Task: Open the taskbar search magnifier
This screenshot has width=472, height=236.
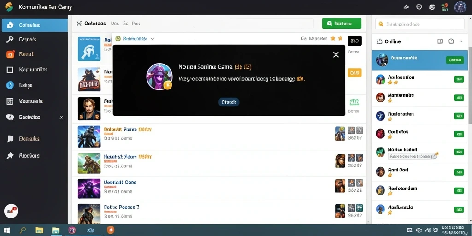Action: pyautogui.click(x=23, y=230)
